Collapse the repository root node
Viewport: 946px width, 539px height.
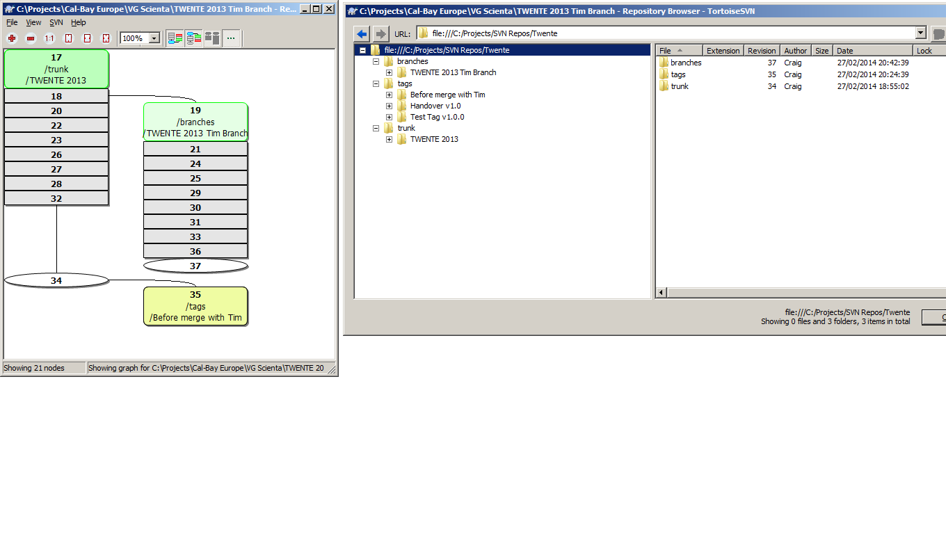pyautogui.click(x=363, y=50)
